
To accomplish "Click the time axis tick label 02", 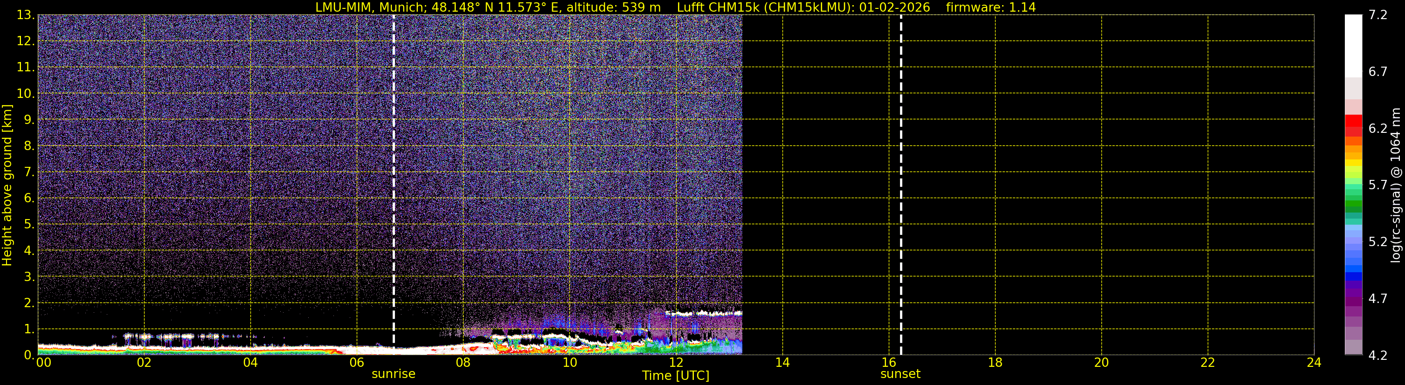I will coord(144,363).
